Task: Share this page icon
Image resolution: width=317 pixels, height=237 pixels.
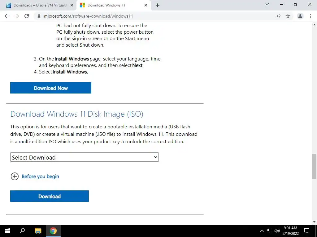Action: click(278, 16)
